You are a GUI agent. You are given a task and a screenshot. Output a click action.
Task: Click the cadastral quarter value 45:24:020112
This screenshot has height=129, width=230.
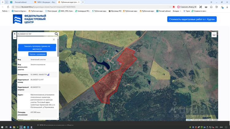(36, 87)
